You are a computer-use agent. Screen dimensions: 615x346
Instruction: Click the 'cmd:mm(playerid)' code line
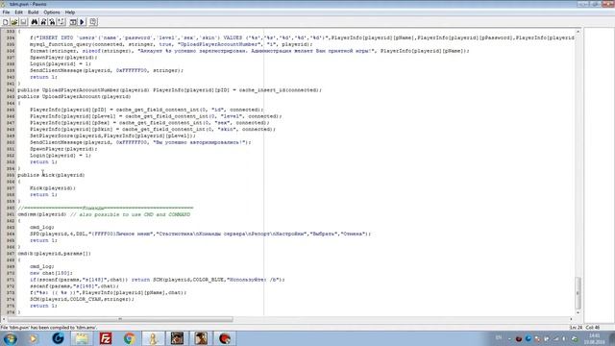[x=104, y=214]
